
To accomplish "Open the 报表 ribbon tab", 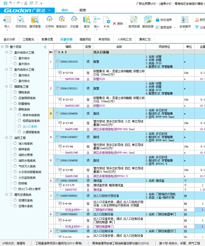I will tap(83, 10).
